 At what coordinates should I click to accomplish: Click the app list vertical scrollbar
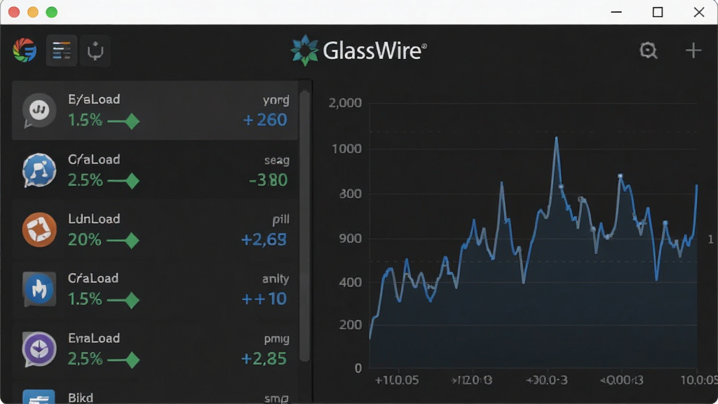click(x=304, y=226)
